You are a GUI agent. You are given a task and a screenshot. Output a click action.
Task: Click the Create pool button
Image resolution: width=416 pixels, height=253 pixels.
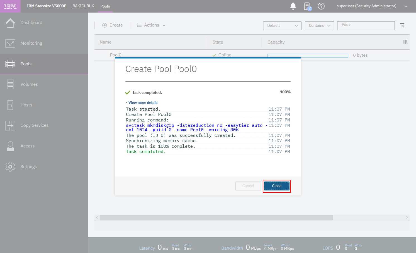113,25
